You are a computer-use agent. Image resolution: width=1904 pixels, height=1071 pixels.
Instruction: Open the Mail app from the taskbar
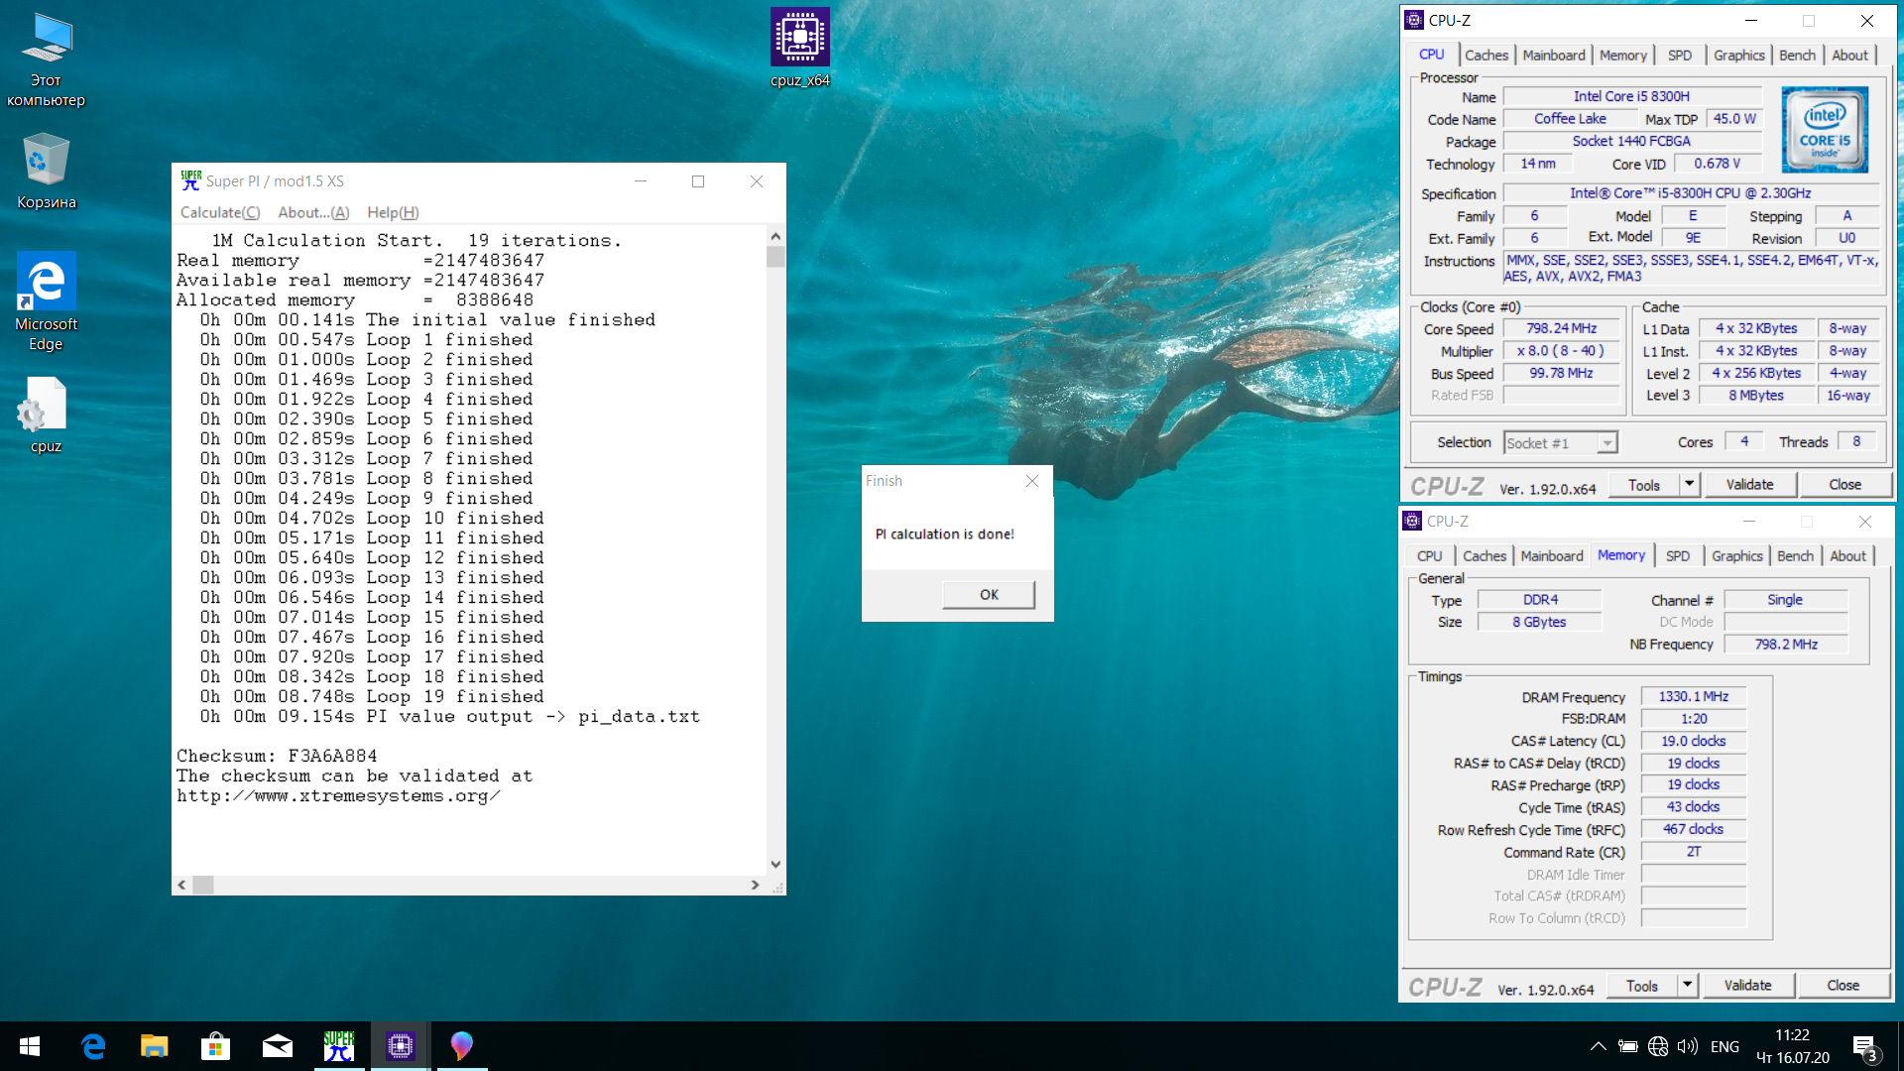tap(278, 1046)
